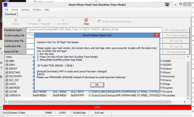Click the CACHE file path cell
This screenshot has width=194, height=117.
coord(131,92)
